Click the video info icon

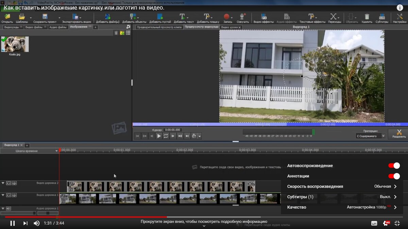coord(400,7)
